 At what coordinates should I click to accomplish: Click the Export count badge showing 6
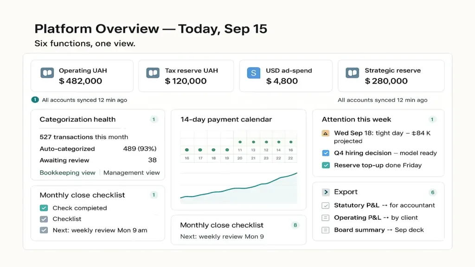pyautogui.click(x=433, y=192)
